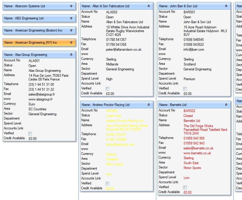This screenshot has width=242, height=200.
Task: Check Verified box for Andrew Proctor Racing
Action: (x=108, y=184)
